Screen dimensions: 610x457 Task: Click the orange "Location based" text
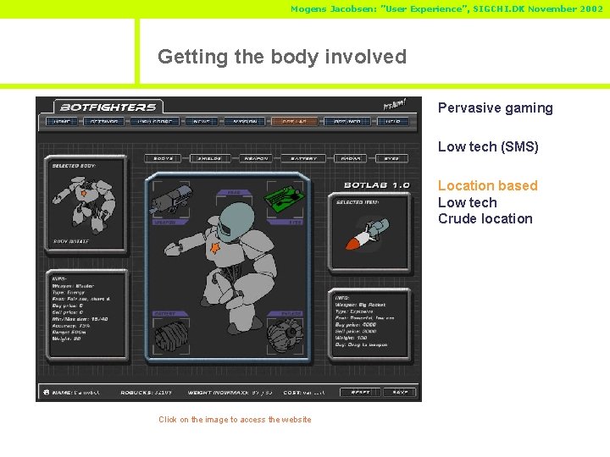point(488,185)
